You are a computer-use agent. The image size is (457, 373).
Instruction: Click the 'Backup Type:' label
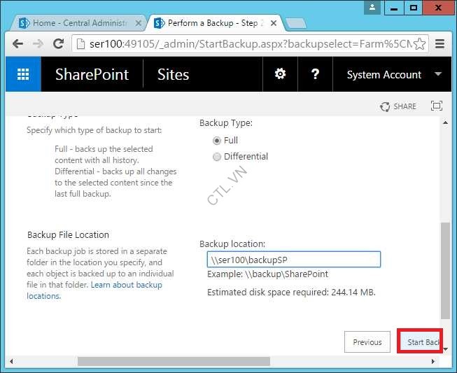pyautogui.click(x=226, y=123)
